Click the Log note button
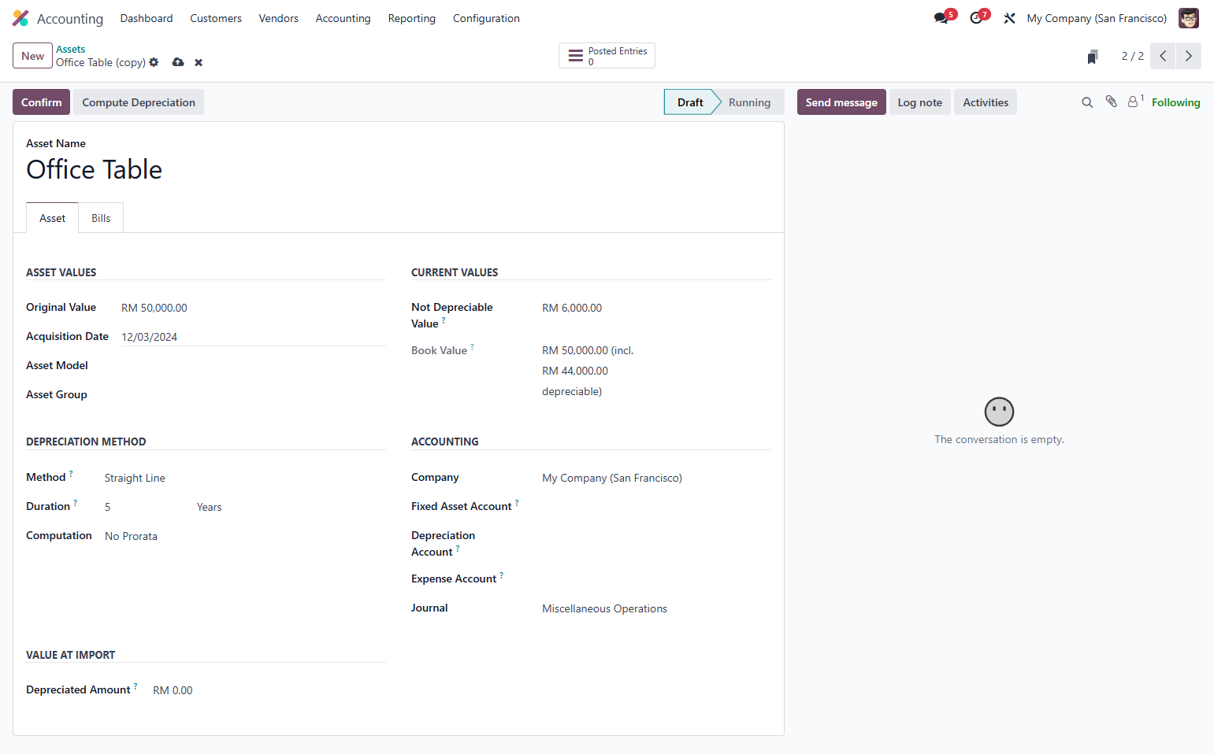 (919, 102)
